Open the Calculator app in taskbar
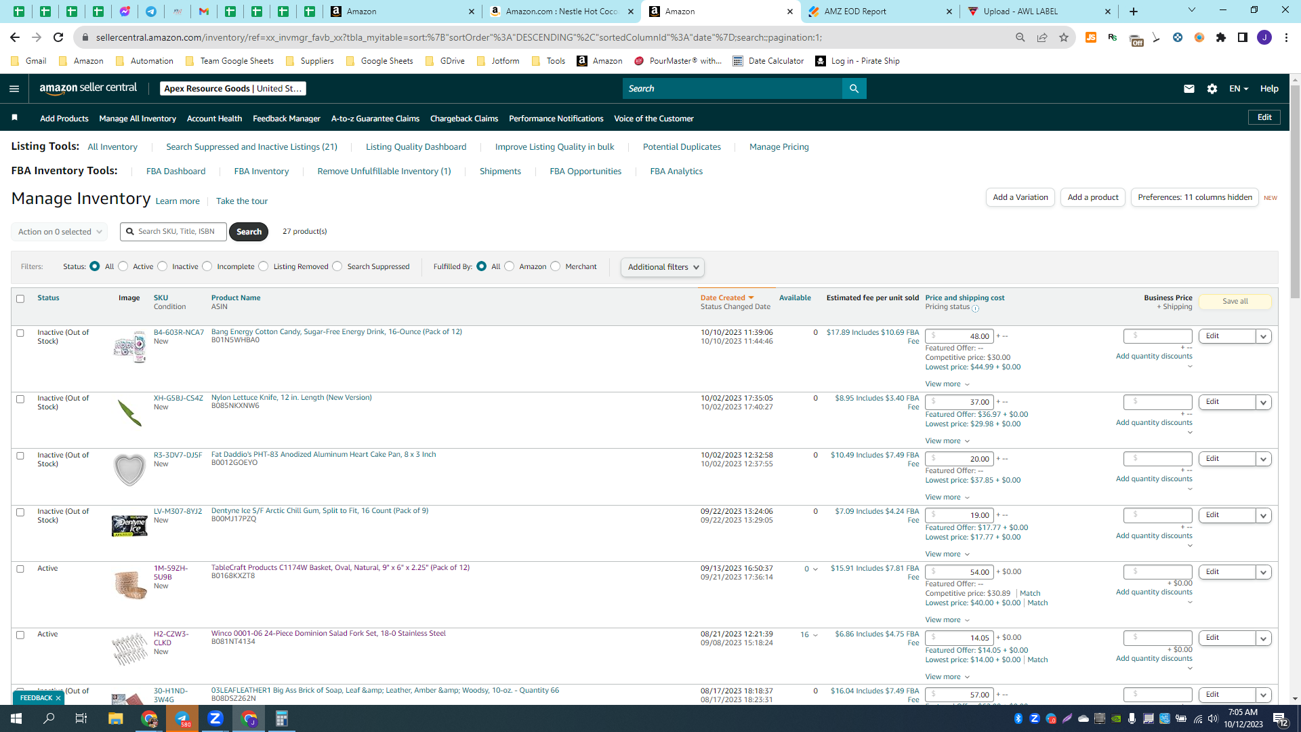The image size is (1301, 732). pos(282,718)
